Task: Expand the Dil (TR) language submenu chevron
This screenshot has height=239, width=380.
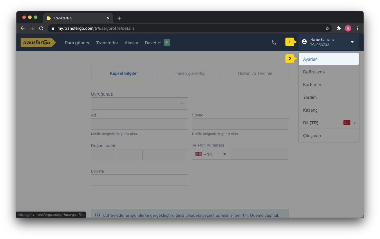Action: (354, 123)
